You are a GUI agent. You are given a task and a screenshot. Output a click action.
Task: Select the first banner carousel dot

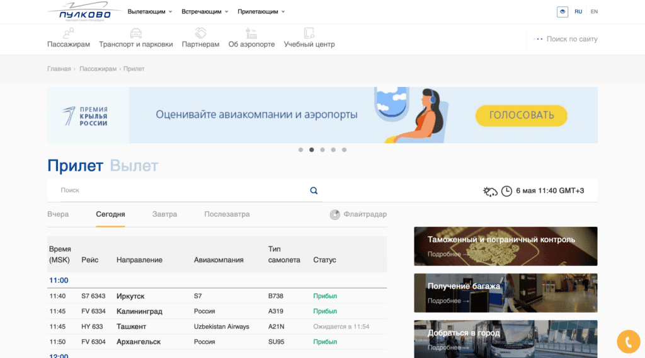(300, 150)
